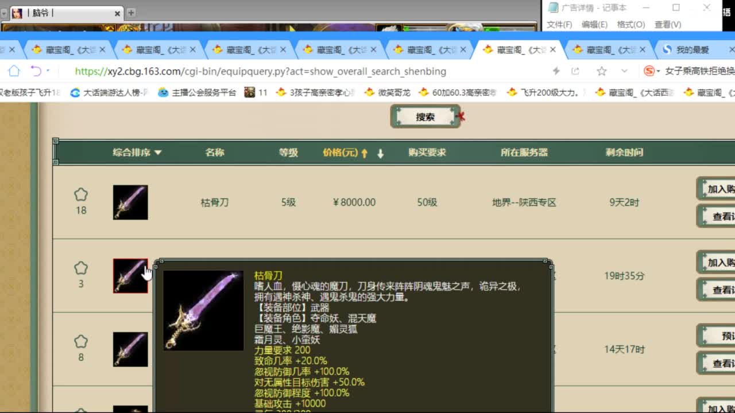Click the 9天2时 remaining time cell
This screenshot has width=735, height=413.
(x=624, y=202)
